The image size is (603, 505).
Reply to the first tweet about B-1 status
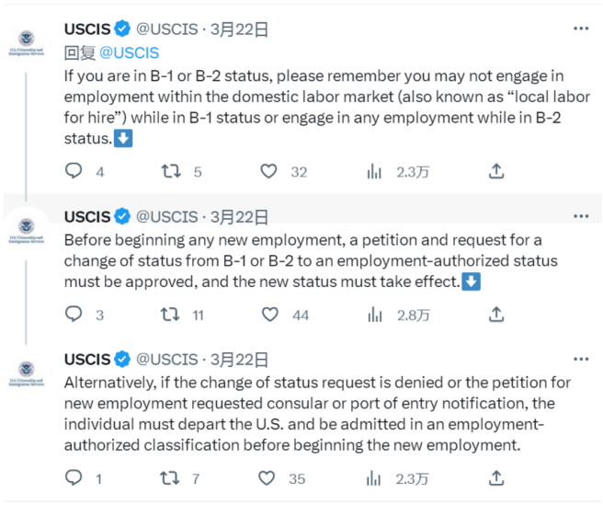point(74,171)
